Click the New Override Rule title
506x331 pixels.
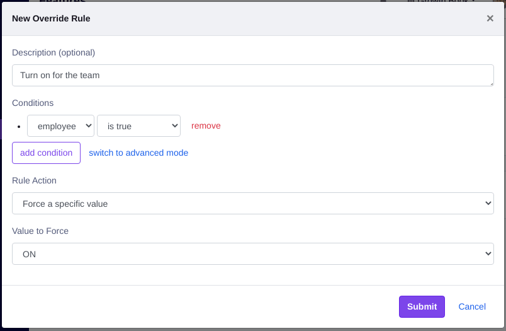pyautogui.click(x=51, y=18)
